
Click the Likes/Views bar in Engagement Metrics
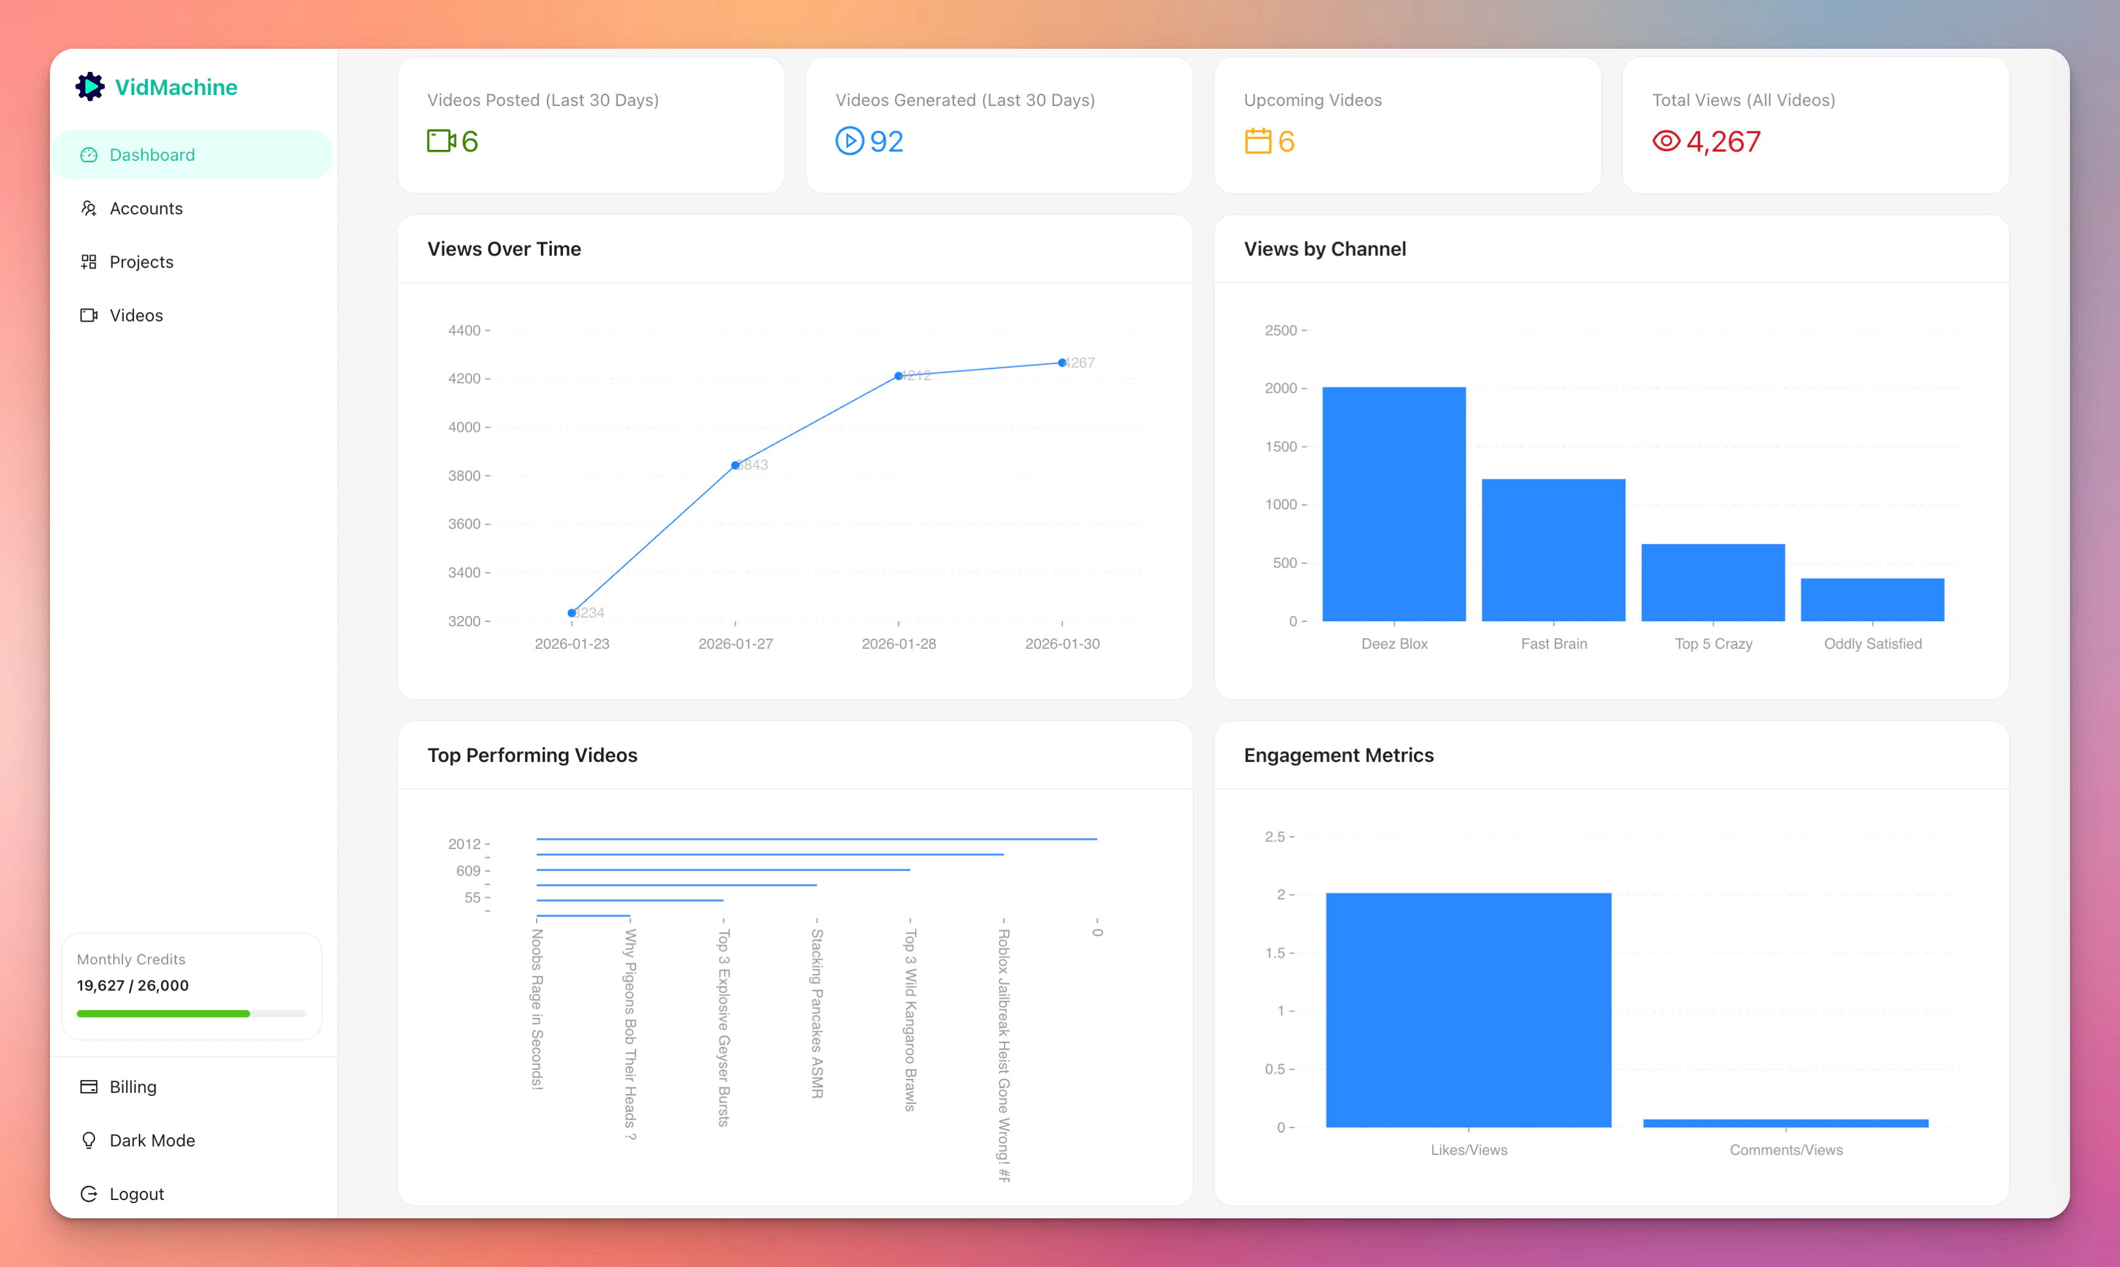pos(1468,1010)
